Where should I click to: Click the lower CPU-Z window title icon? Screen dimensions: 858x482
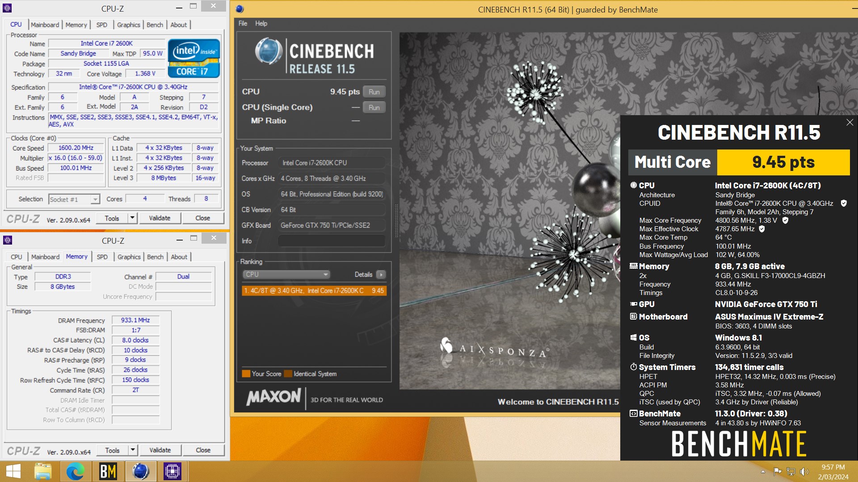tap(8, 240)
